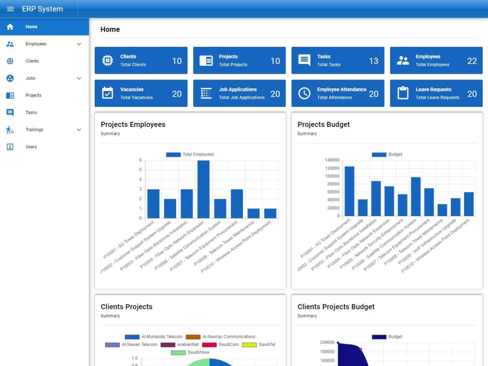488x366 pixels.
Task: Click the panel icon on Projects card
Action: (206, 61)
